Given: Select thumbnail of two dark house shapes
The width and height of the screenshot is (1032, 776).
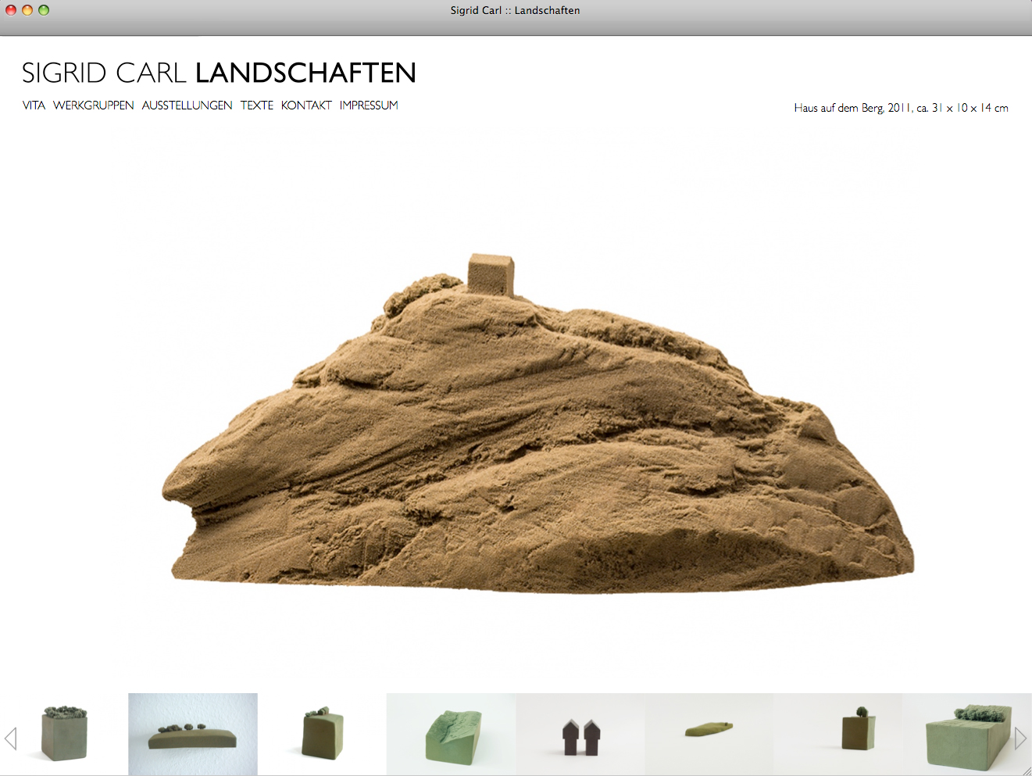Looking at the screenshot, I should tap(580, 734).
